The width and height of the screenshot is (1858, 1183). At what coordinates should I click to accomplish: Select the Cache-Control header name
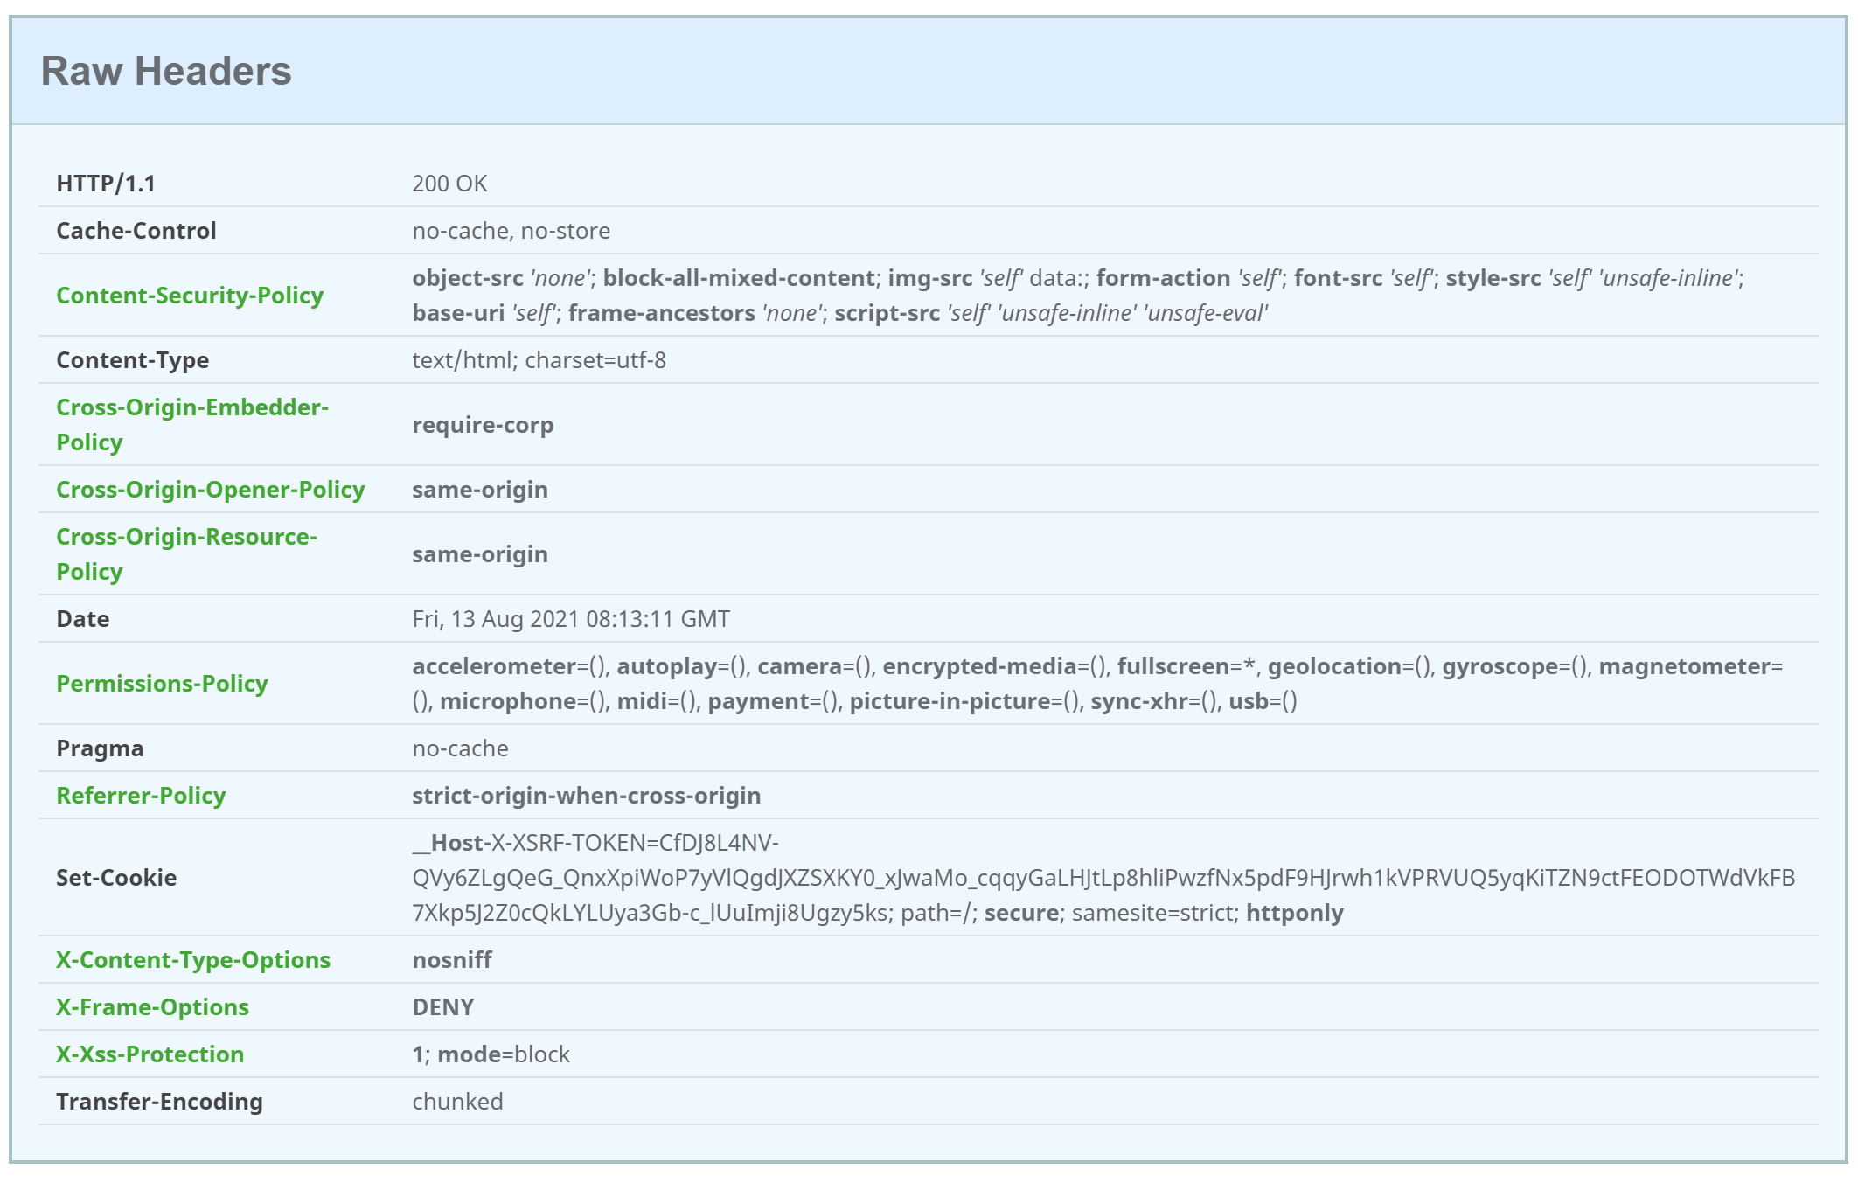[136, 231]
